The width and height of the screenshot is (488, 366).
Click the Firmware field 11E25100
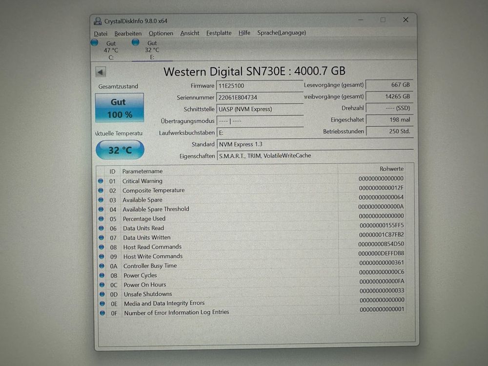(x=260, y=85)
